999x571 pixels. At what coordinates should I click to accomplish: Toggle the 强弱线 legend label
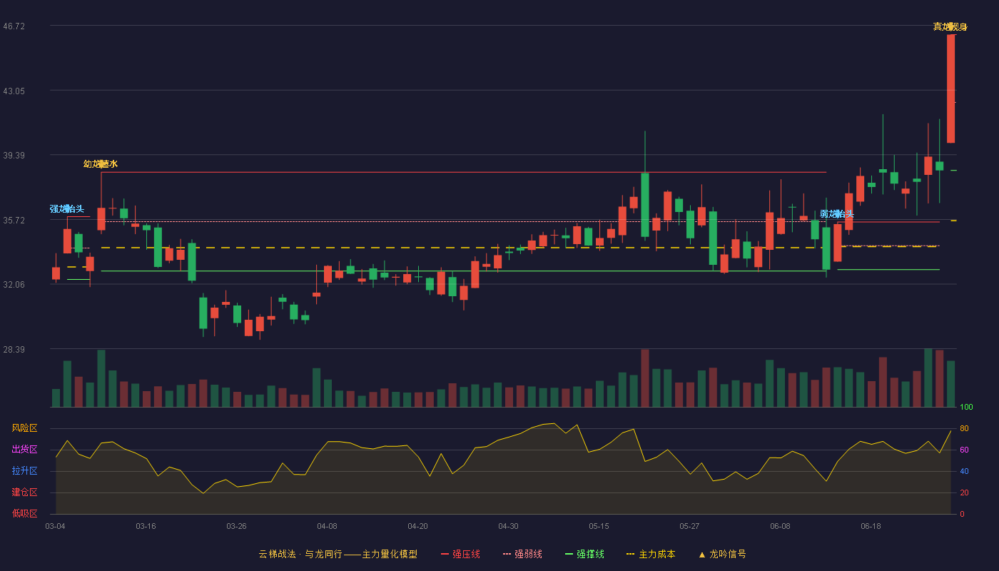[528, 554]
